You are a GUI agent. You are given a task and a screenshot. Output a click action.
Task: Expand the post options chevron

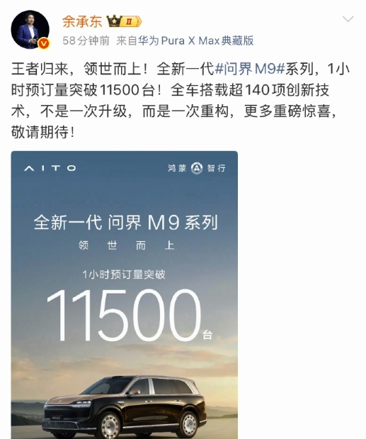(348, 19)
